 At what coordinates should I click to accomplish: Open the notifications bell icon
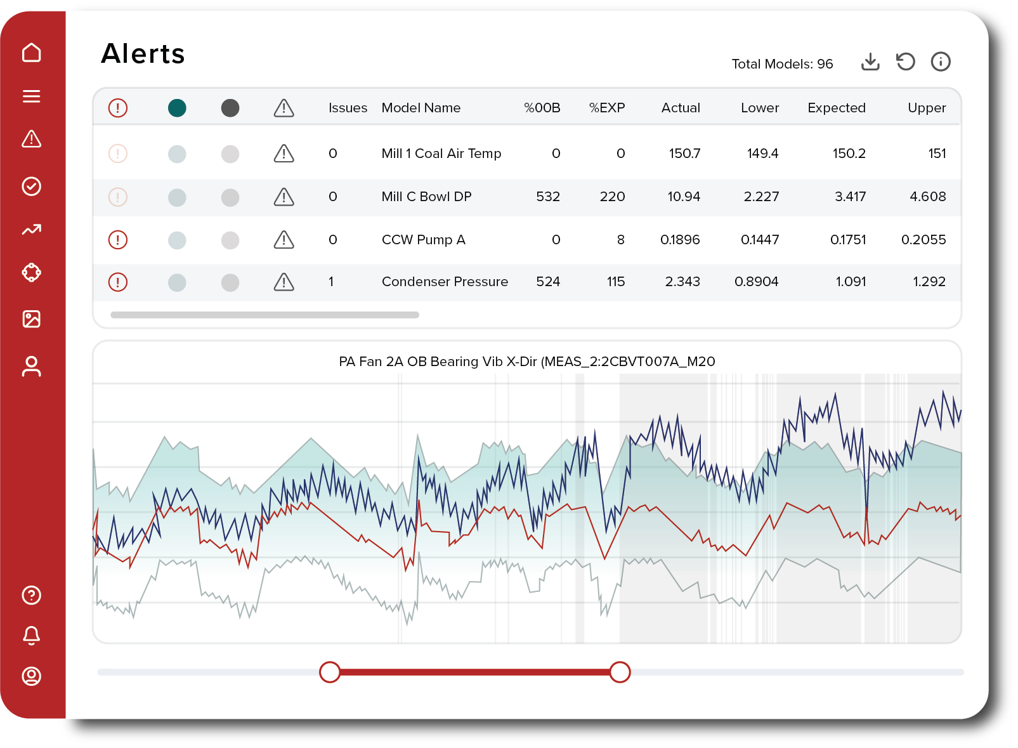click(32, 635)
